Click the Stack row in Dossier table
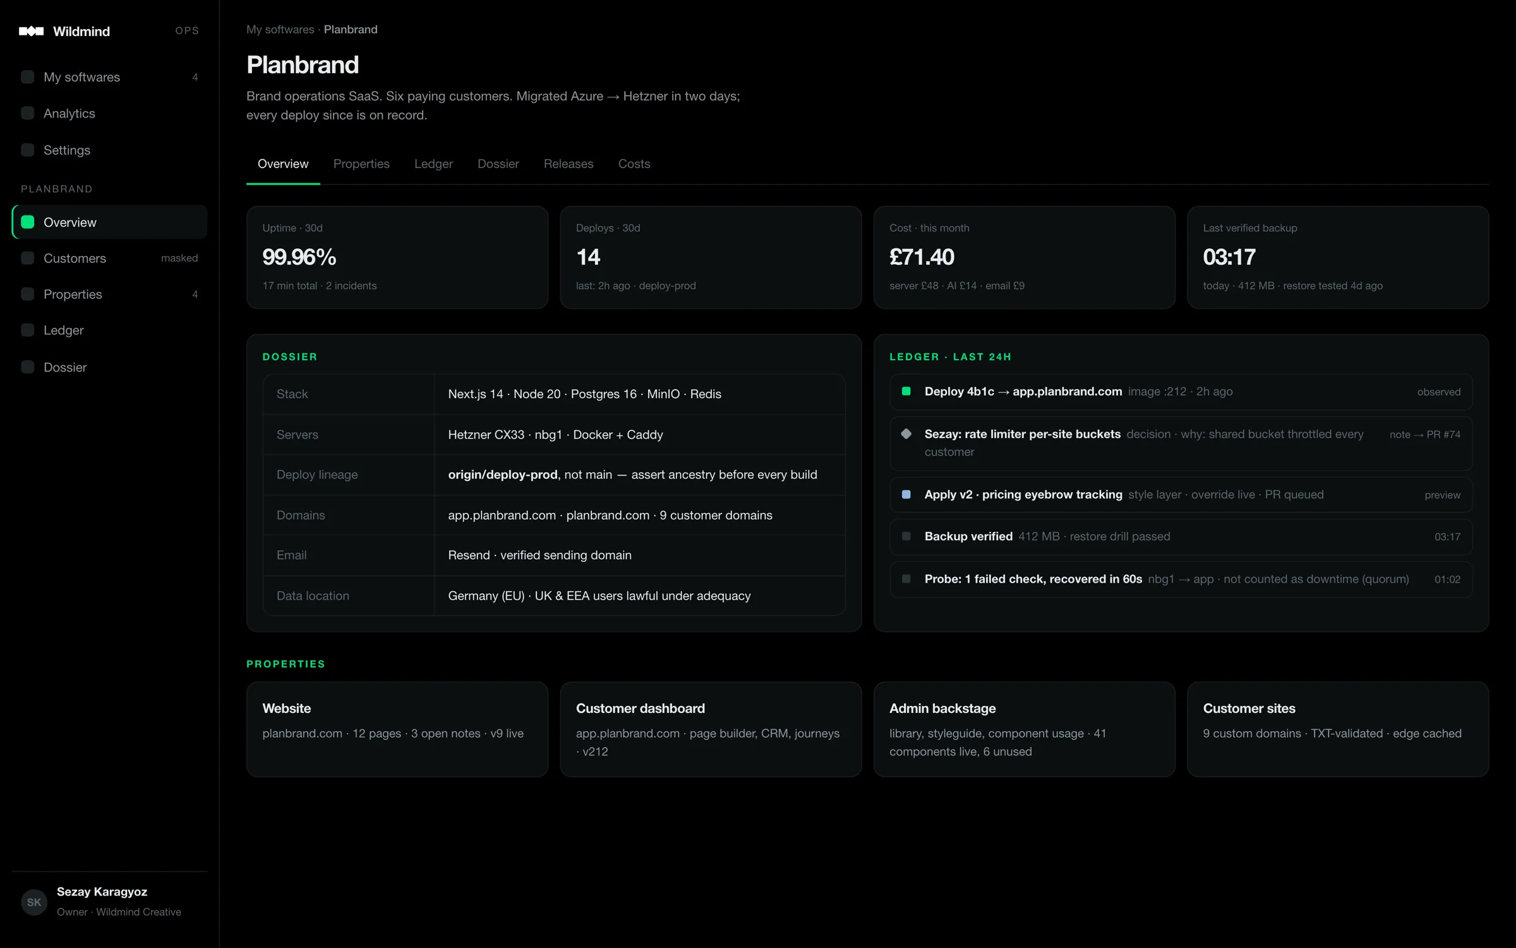This screenshot has width=1516, height=948. click(554, 394)
